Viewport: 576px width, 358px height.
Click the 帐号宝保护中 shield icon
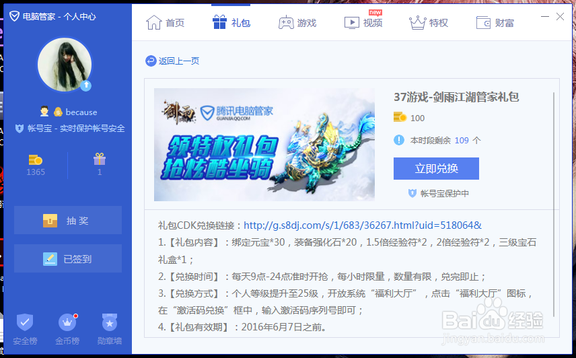(x=412, y=194)
